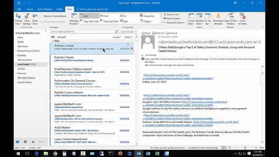The image size is (279, 157).
Task: Expand the Business folder
Action: (16, 55)
